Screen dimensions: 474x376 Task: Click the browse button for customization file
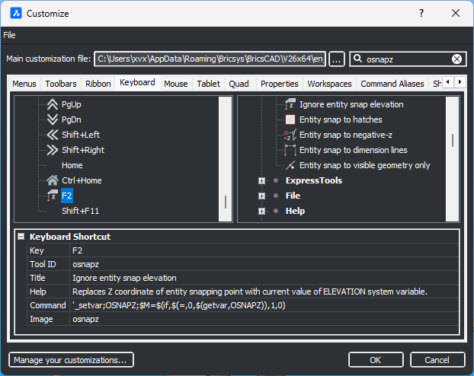pos(337,59)
